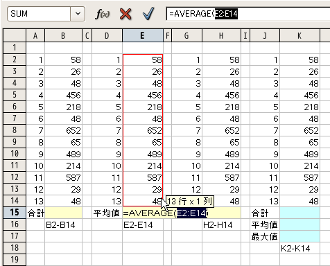Click the 平均値 label in column D
This screenshot has width=330, height=266.
tap(107, 213)
